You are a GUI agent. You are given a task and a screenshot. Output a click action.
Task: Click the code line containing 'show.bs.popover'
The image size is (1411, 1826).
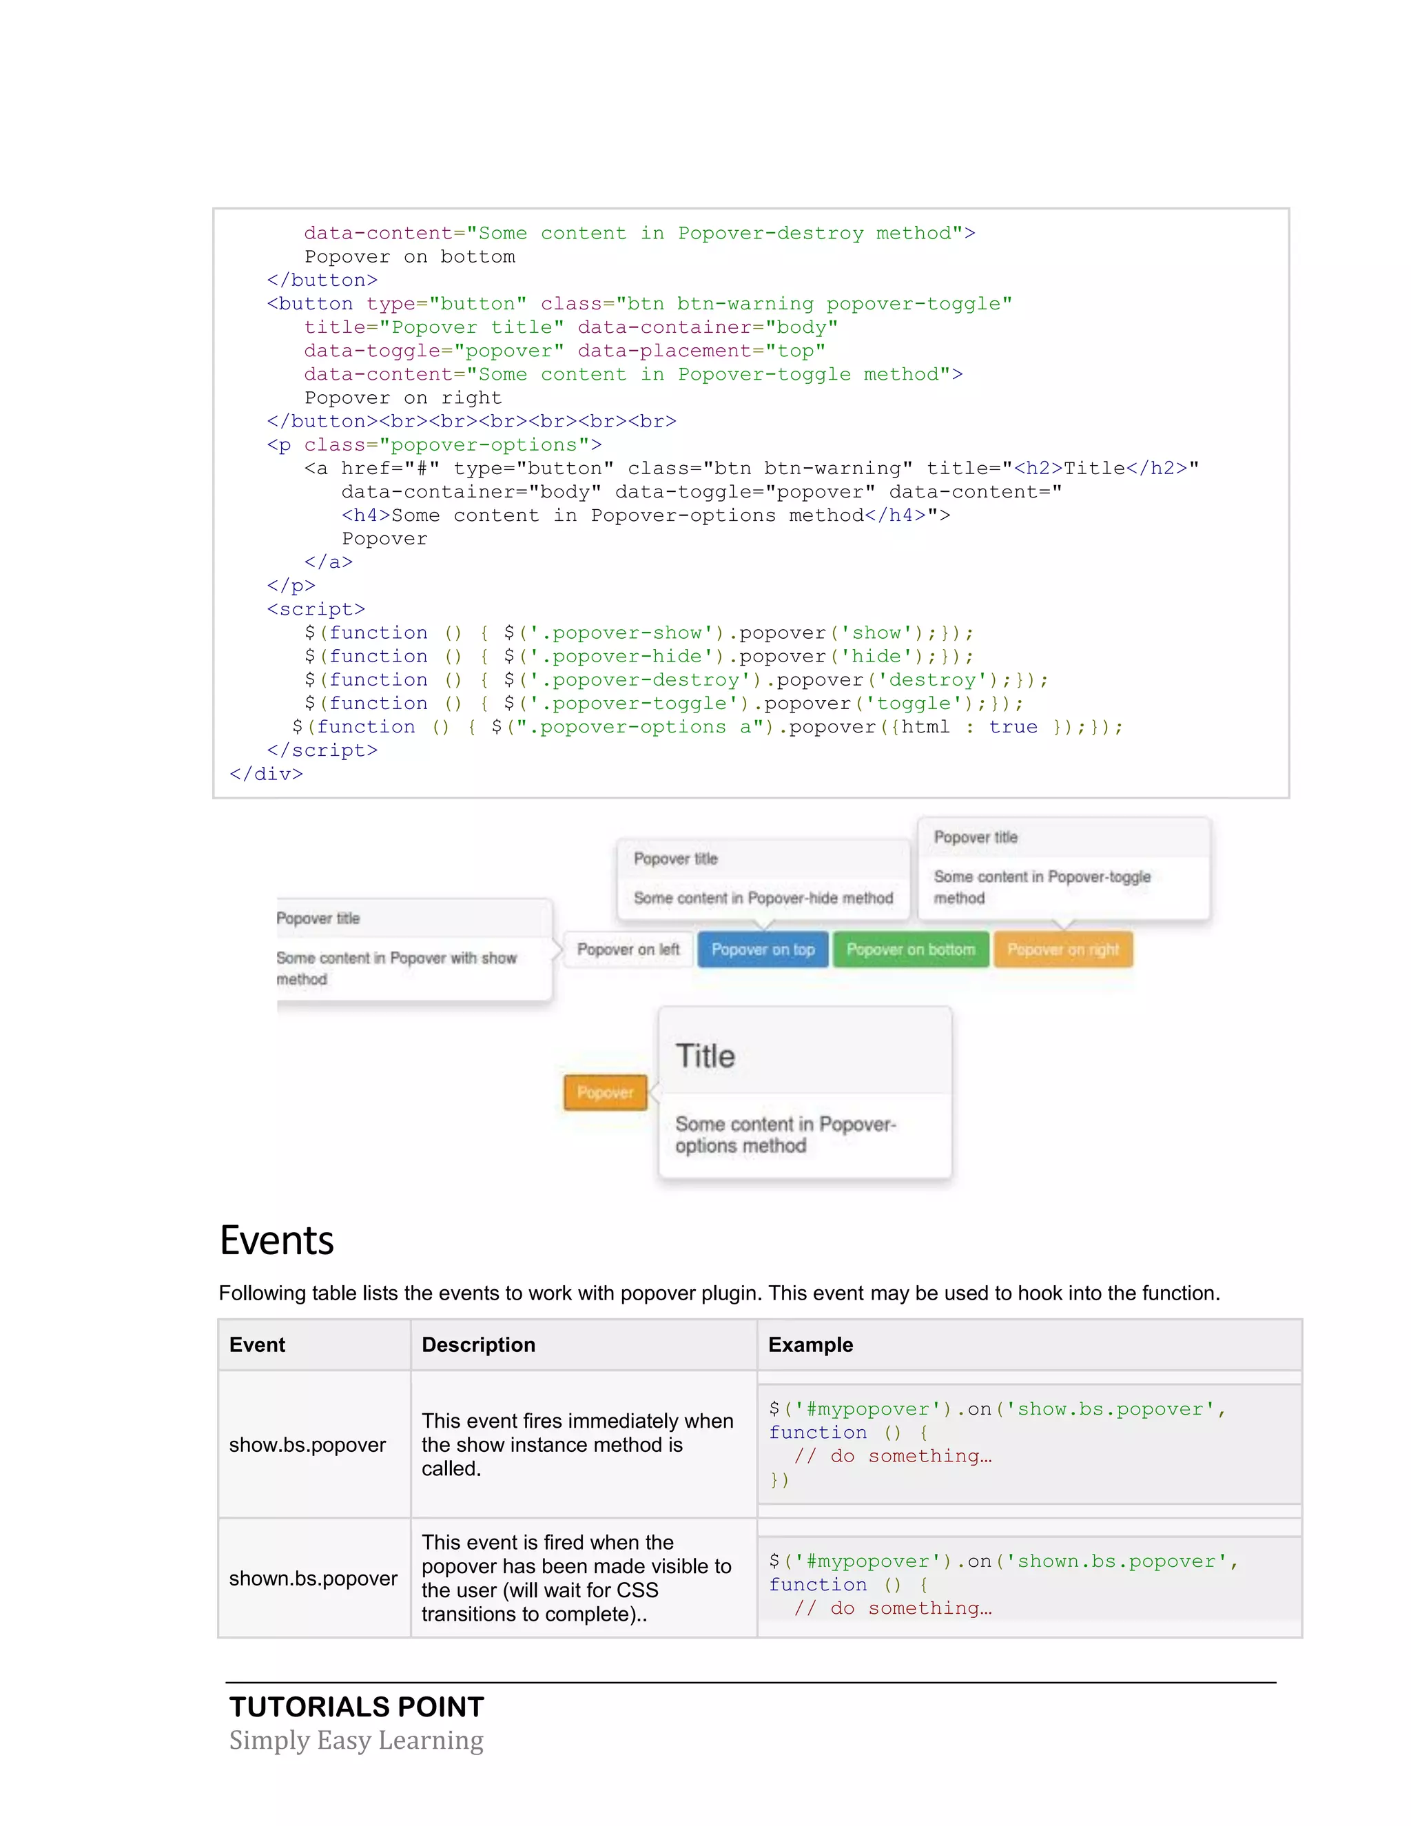(x=997, y=1409)
